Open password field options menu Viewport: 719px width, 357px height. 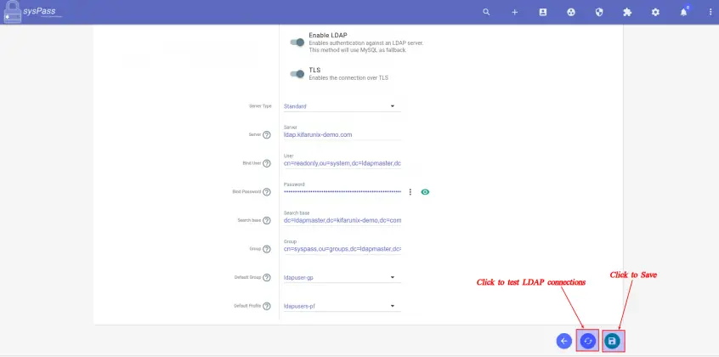(410, 192)
